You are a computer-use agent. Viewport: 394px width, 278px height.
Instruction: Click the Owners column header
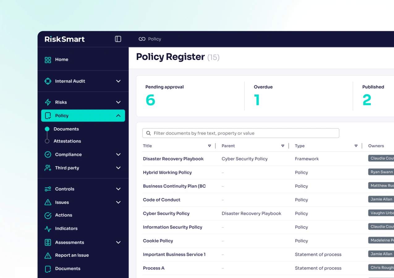pos(376,146)
